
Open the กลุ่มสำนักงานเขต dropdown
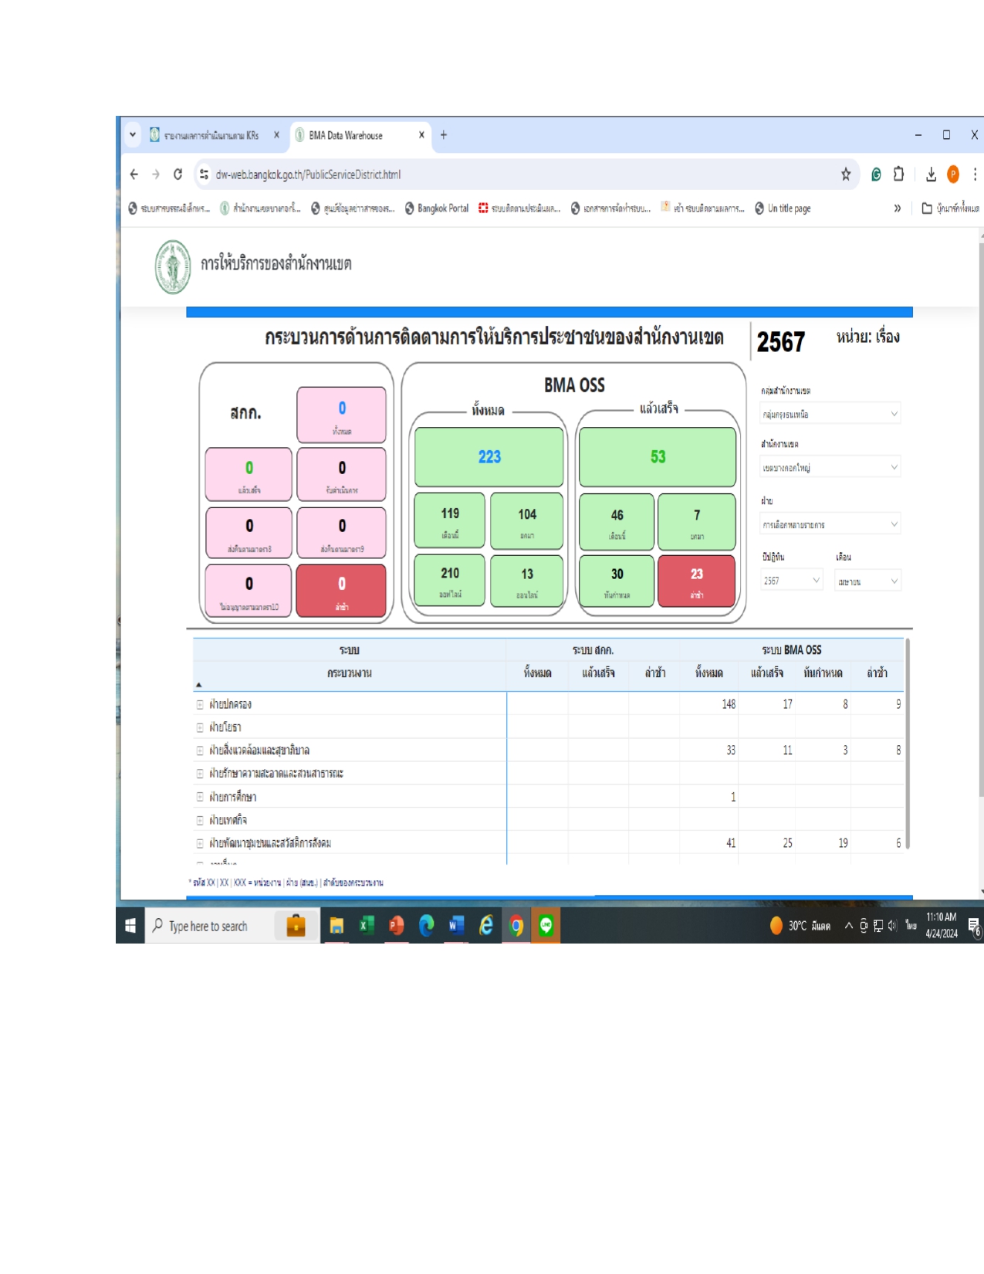830,415
